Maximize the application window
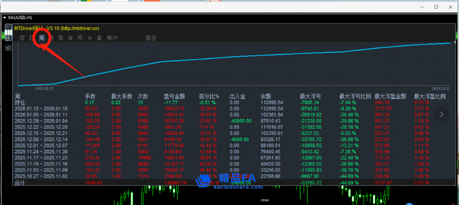The height and width of the screenshot is (205, 459). pyautogui.click(x=436, y=7)
